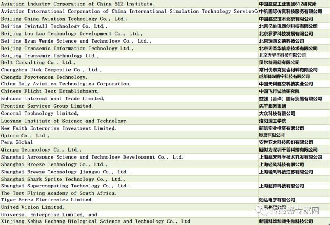Click the 'Beijing Transemic Technology Ltd.,' cell
Screen dimensions: 330x225
129,55
